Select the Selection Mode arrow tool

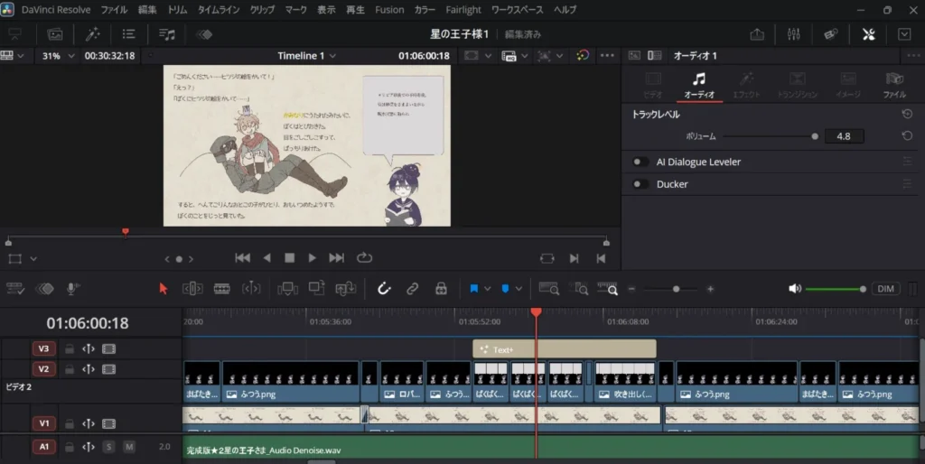click(164, 288)
